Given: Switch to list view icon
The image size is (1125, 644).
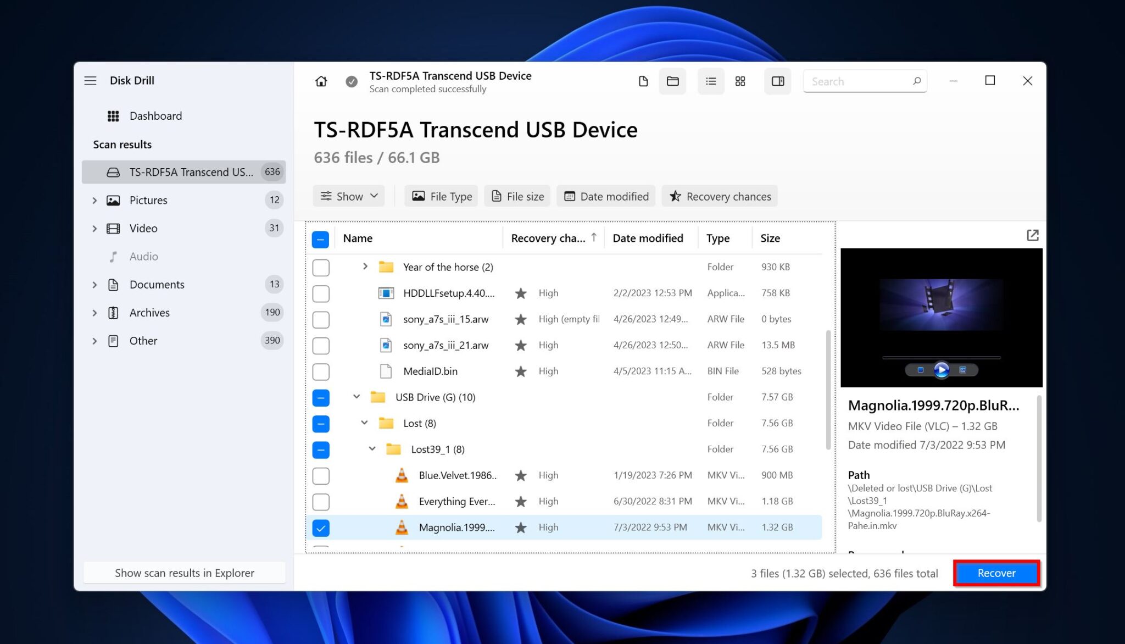Looking at the screenshot, I should tap(711, 81).
